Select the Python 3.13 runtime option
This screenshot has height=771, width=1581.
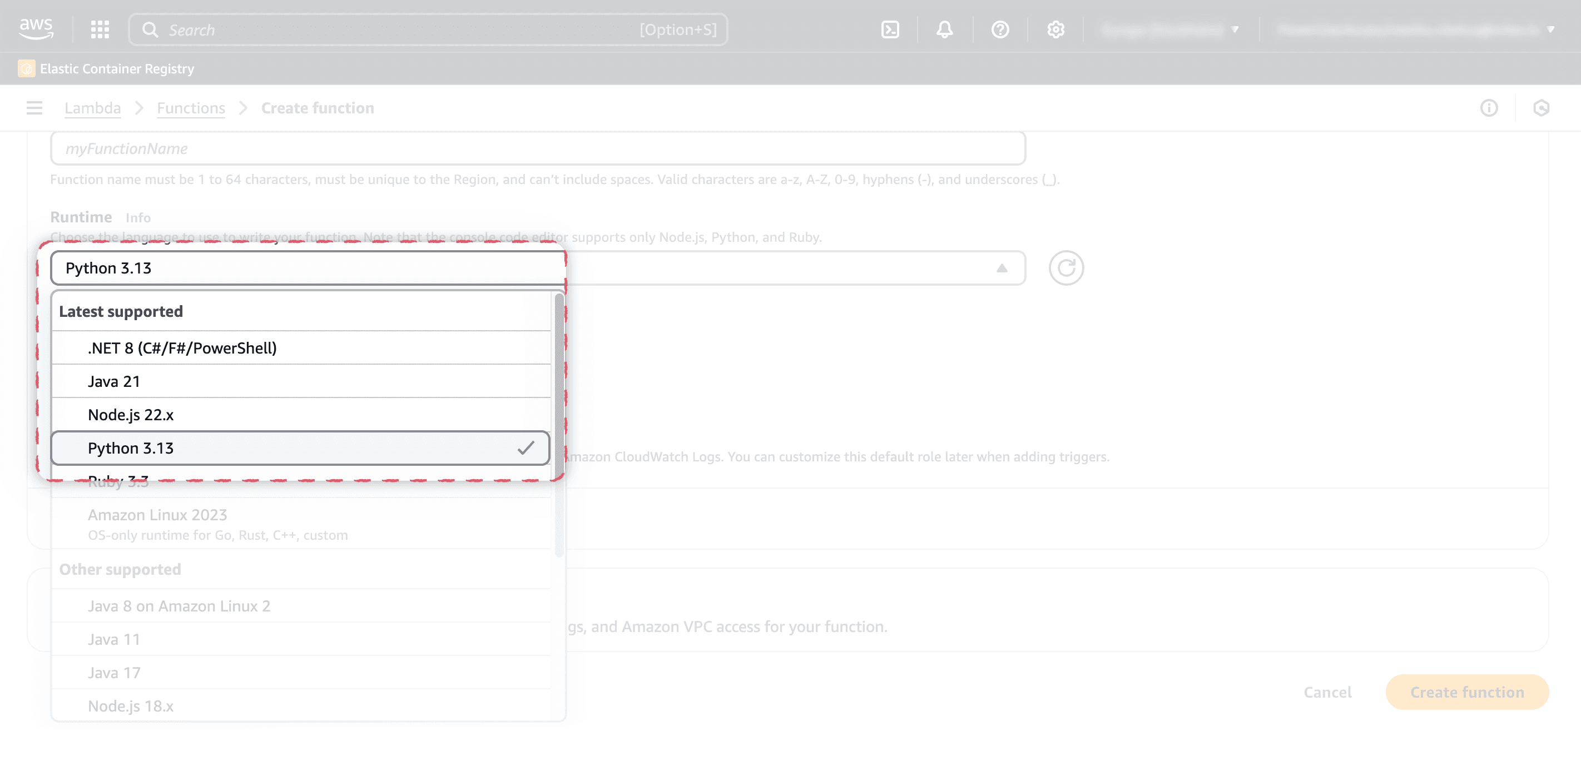[x=301, y=449]
